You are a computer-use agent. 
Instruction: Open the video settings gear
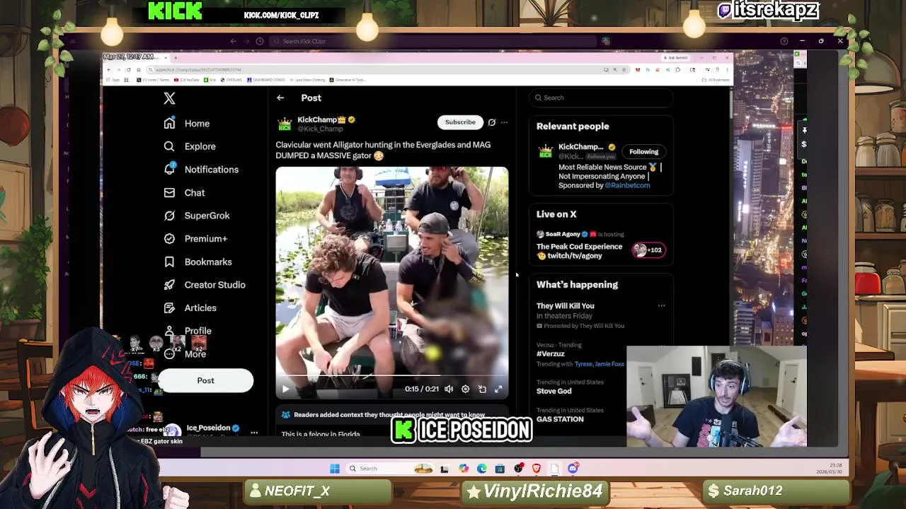tap(465, 389)
